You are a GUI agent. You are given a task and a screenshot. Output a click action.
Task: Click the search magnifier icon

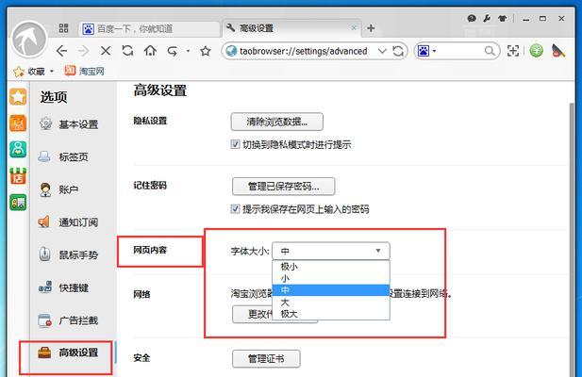(x=490, y=51)
